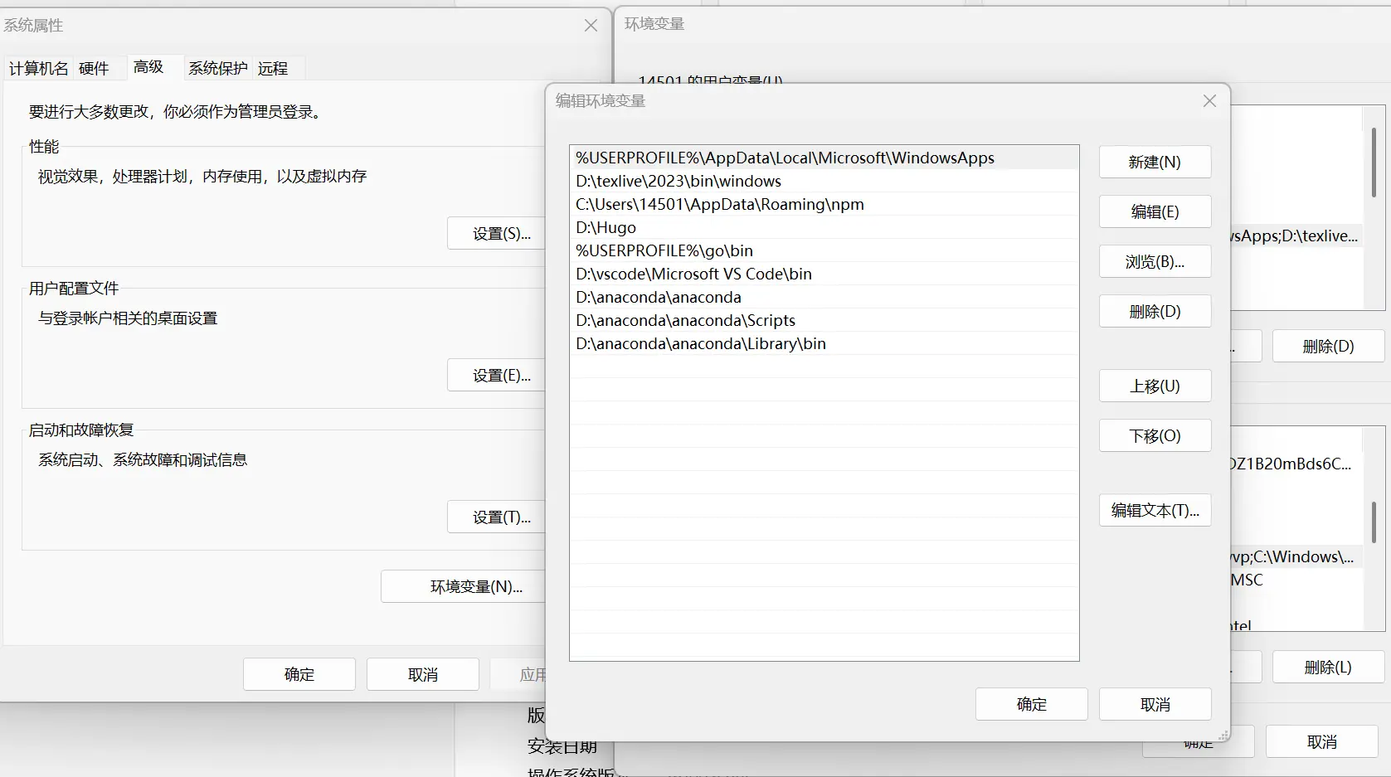Select the C:\Users\14501\AppData\Roaming\npm entry
The image size is (1391, 777).
pos(824,204)
